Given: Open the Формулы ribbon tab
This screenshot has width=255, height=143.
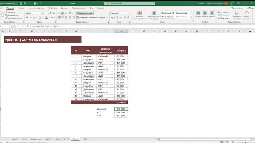Looking at the screenshot, I should click(x=53, y=8).
